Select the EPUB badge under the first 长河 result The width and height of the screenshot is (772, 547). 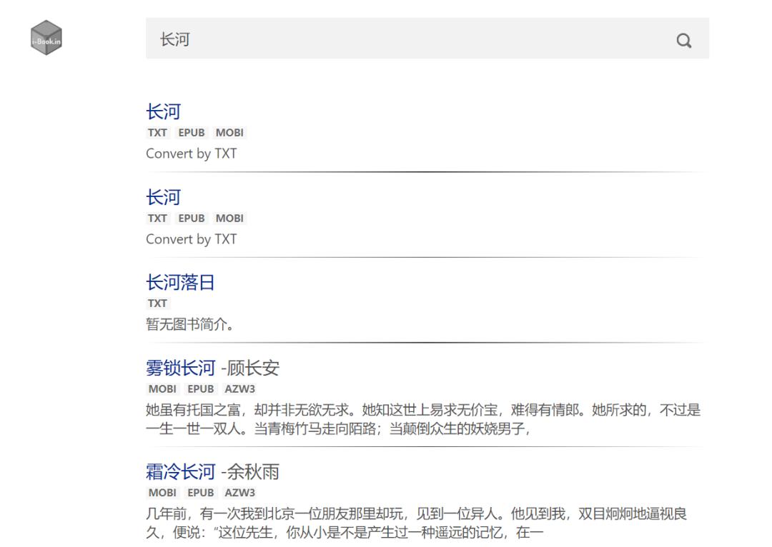coord(191,132)
